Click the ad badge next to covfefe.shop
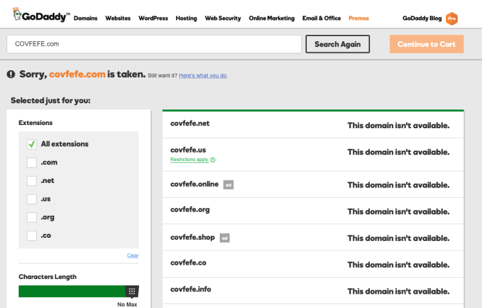Screen dimensions: 482x308 [x=224, y=238]
